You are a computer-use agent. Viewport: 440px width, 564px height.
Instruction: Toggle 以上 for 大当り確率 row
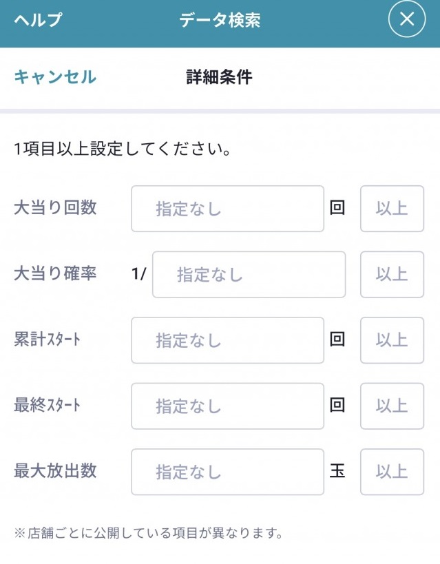[392, 275]
